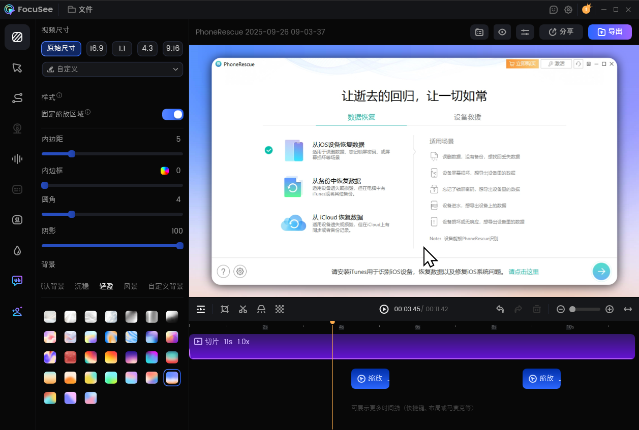Open the adjustment sliders icon button
Viewport: 639px width, 430px height.
[x=525, y=32]
